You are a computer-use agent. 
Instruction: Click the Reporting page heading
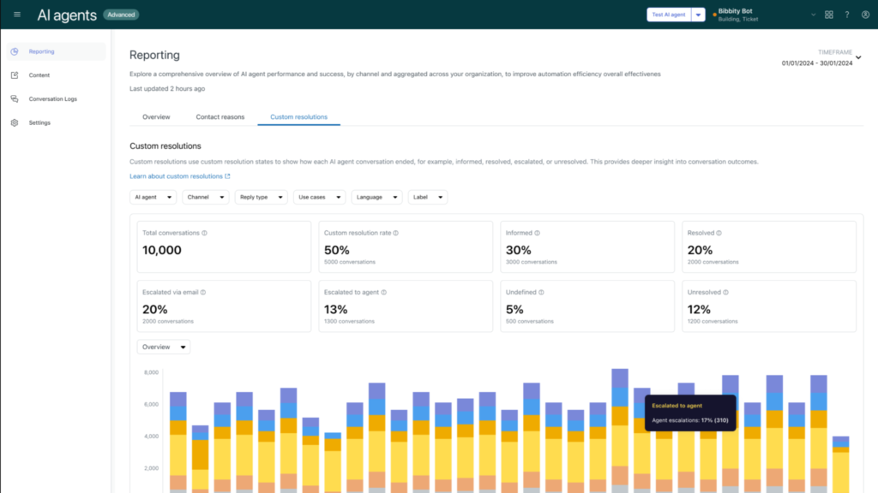(154, 55)
